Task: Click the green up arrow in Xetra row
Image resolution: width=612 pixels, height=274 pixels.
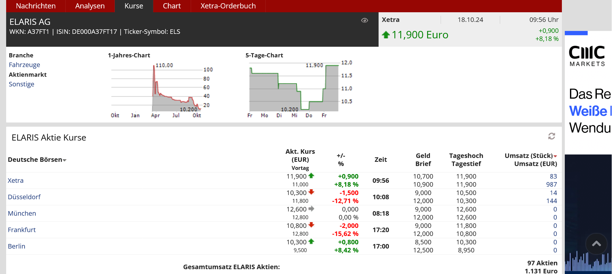Action: (x=311, y=176)
